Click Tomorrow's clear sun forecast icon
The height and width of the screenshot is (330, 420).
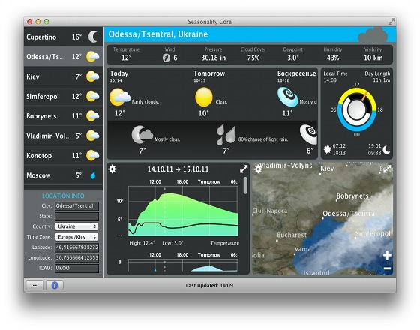tap(204, 97)
